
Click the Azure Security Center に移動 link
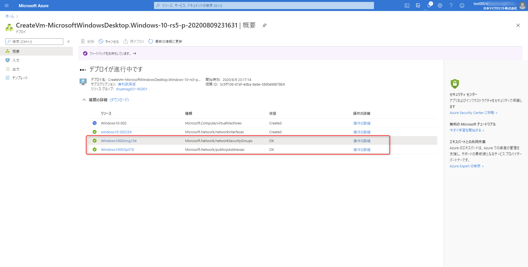[474, 113]
